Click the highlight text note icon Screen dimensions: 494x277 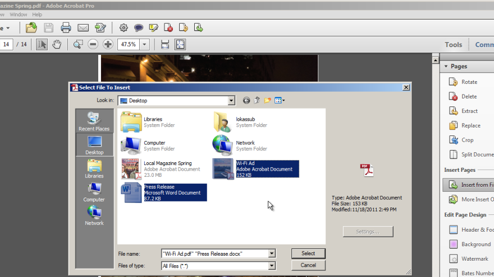click(x=153, y=27)
